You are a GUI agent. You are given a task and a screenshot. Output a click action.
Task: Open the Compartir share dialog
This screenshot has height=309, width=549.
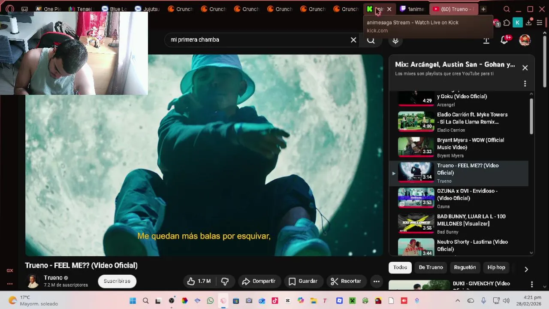[x=259, y=281]
